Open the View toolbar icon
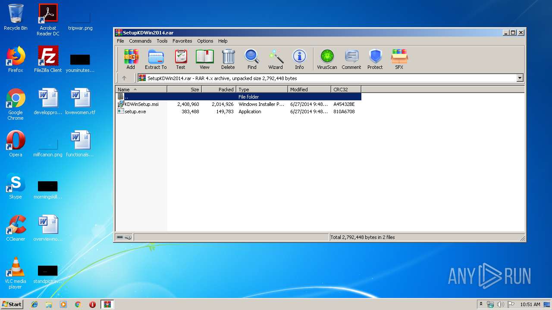Image resolution: width=552 pixels, height=310 pixels. [x=205, y=59]
